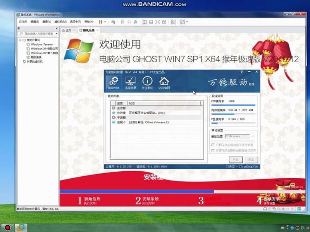
Task: Select Windows XP 萝卜家园 VM
Action: (x=44, y=53)
